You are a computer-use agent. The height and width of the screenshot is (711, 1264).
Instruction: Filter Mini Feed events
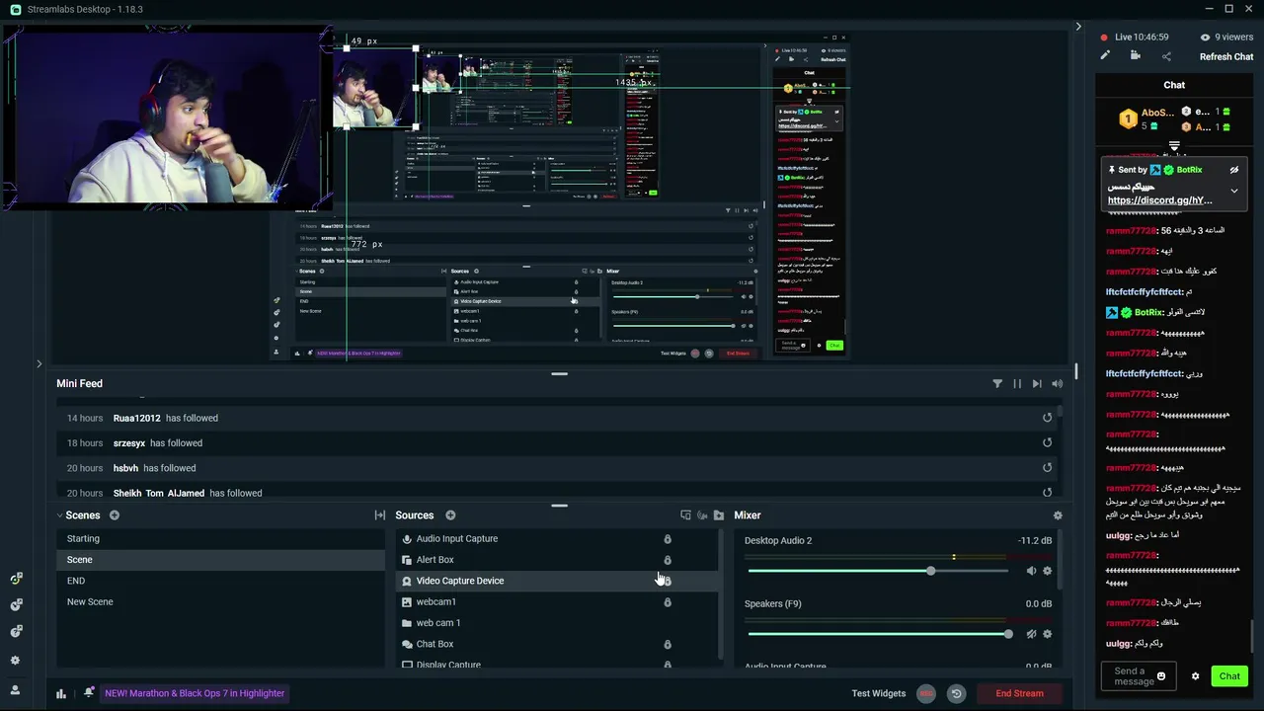click(997, 384)
